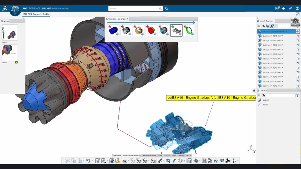301x169 pixels.
Task: Switch to Debug tab
Action: tap(181, 156)
